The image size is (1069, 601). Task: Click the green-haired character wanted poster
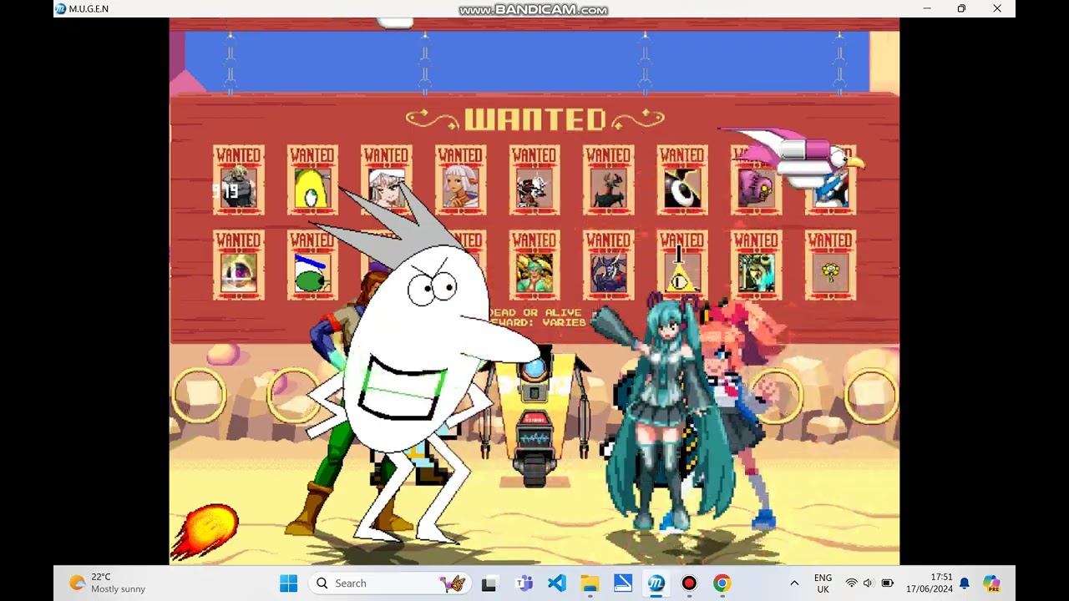(x=534, y=265)
